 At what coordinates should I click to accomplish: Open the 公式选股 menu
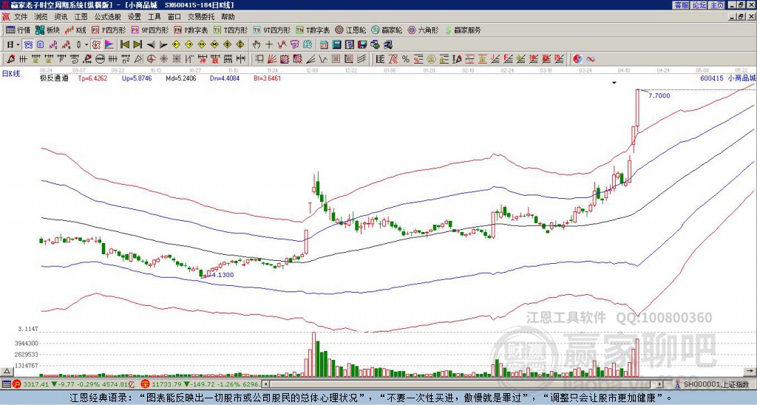[x=108, y=17]
